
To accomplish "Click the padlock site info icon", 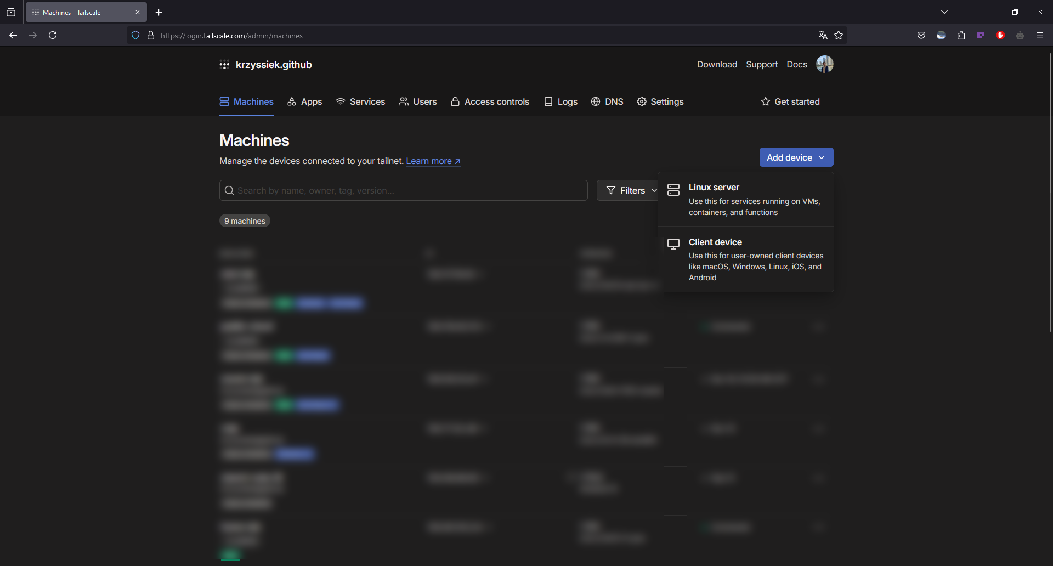I will (x=151, y=35).
